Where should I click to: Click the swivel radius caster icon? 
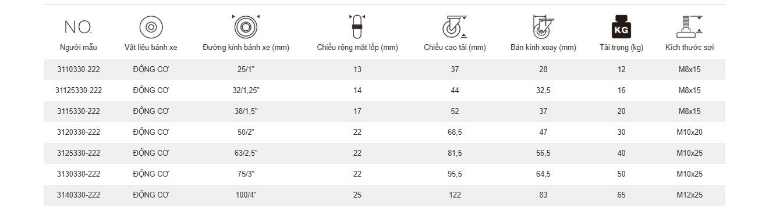pyautogui.click(x=543, y=27)
